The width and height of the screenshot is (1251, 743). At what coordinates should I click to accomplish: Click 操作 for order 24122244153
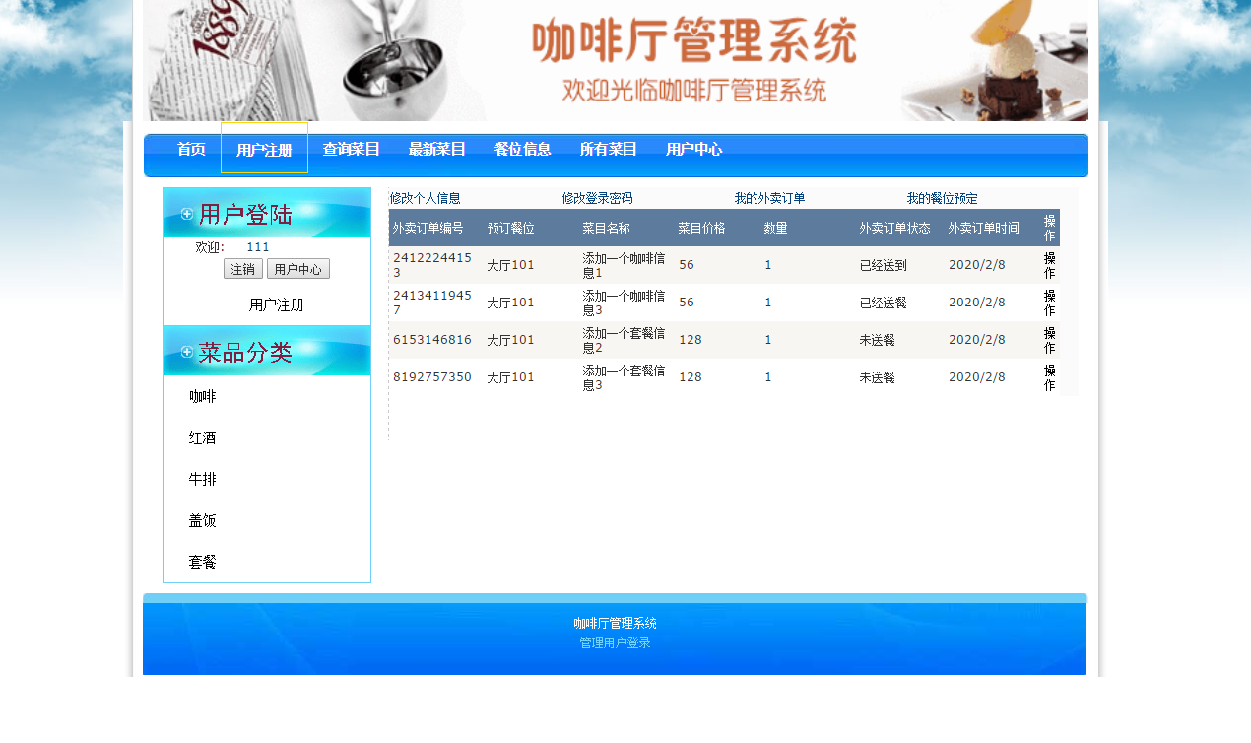tap(1050, 265)
